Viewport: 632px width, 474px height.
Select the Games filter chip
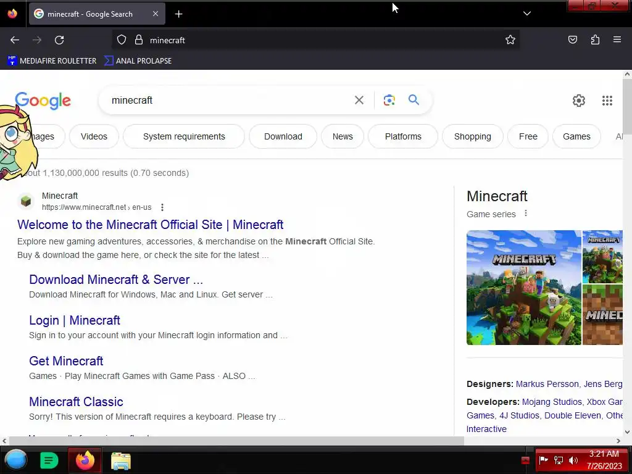(576, 136)
